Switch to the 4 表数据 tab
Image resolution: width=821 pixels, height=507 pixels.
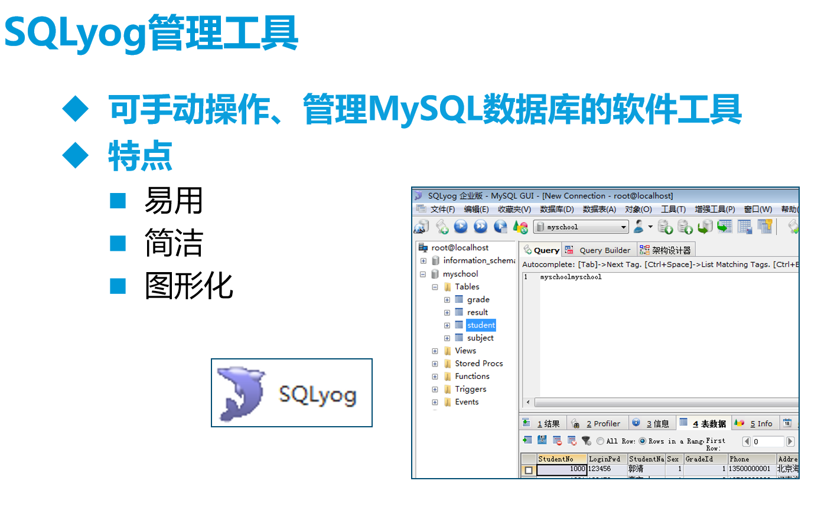(x=703, y=423)
